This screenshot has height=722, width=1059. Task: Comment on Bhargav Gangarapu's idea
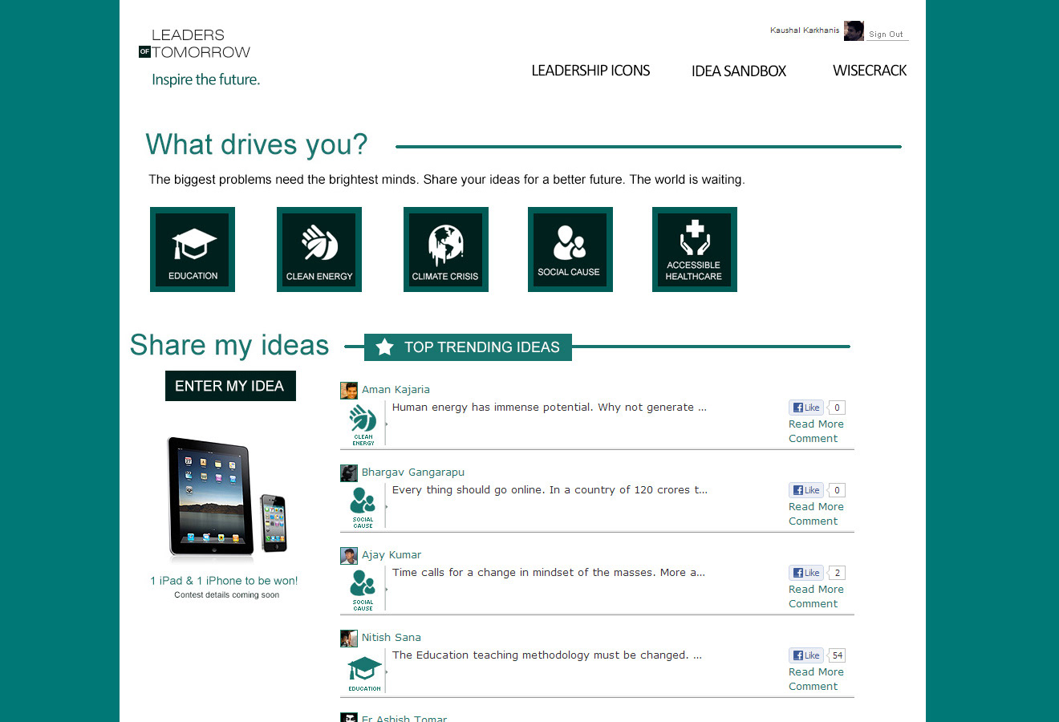point(813,521)
